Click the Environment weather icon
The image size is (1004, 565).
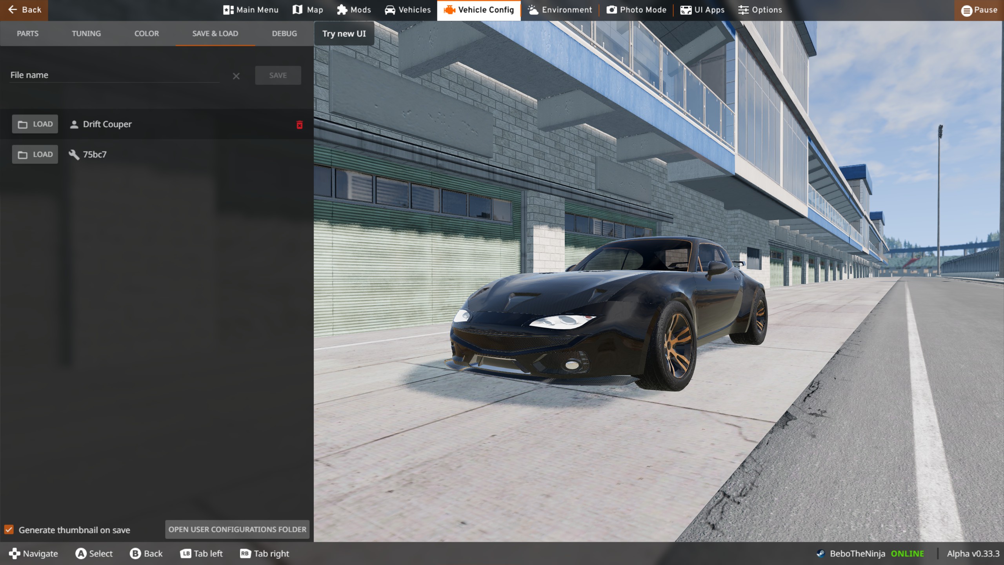pos(533,10)
